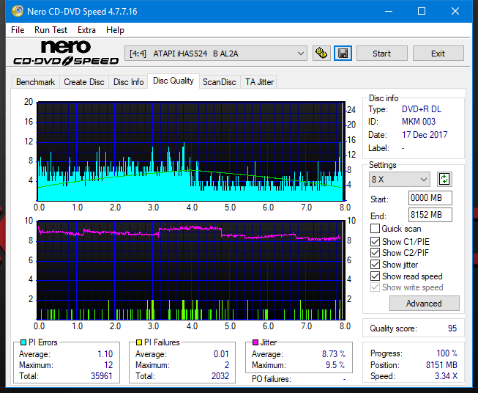
Task: Click PI Failures total 2032
Action: point(220,376)
